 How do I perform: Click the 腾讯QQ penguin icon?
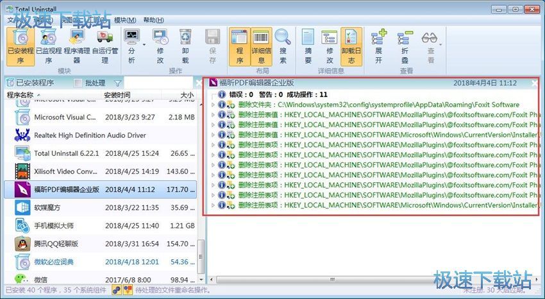[x=22, y=244]
